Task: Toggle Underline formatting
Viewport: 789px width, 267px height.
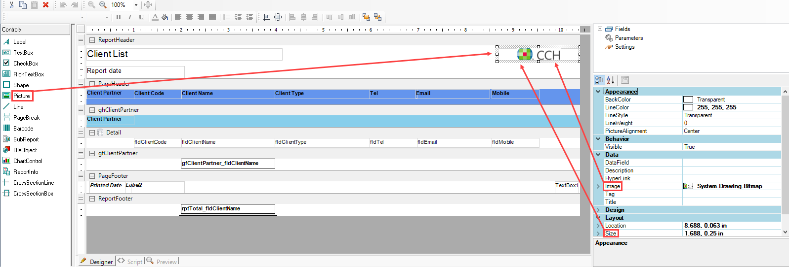Action: 141,17
